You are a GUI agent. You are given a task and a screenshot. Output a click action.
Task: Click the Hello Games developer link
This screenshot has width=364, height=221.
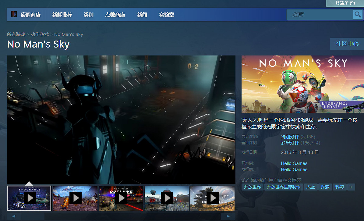294,163
